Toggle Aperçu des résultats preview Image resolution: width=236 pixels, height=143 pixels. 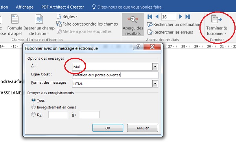click(x=133, y=25)
